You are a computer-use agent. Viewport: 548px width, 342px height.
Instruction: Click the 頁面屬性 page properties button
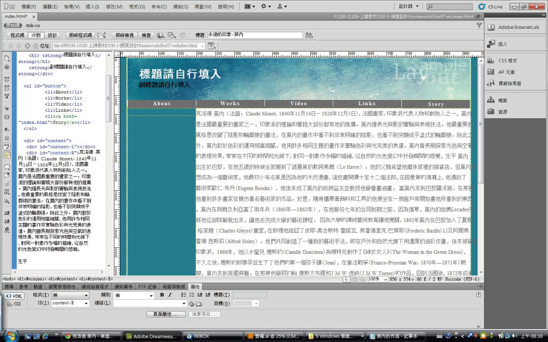point(166,314)
